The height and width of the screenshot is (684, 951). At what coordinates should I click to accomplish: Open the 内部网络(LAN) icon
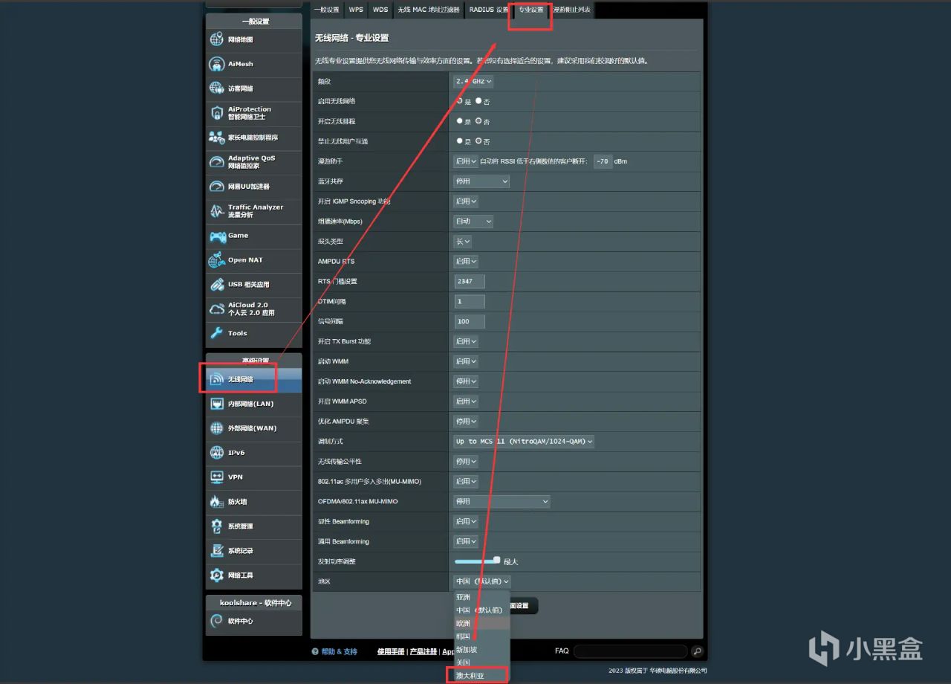pos(216,404)
